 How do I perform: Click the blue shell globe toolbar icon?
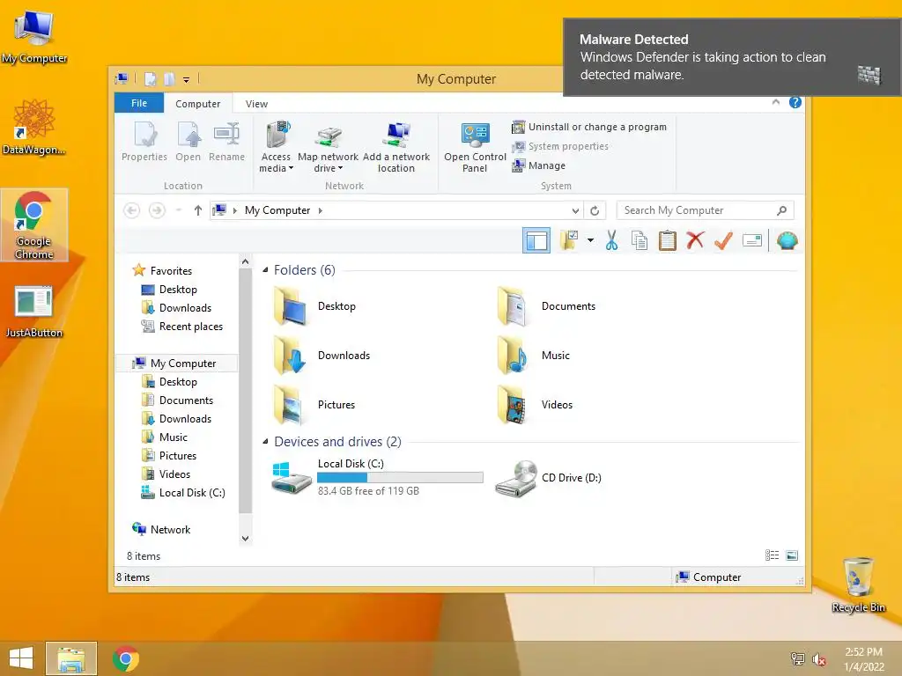coord(787,240)
